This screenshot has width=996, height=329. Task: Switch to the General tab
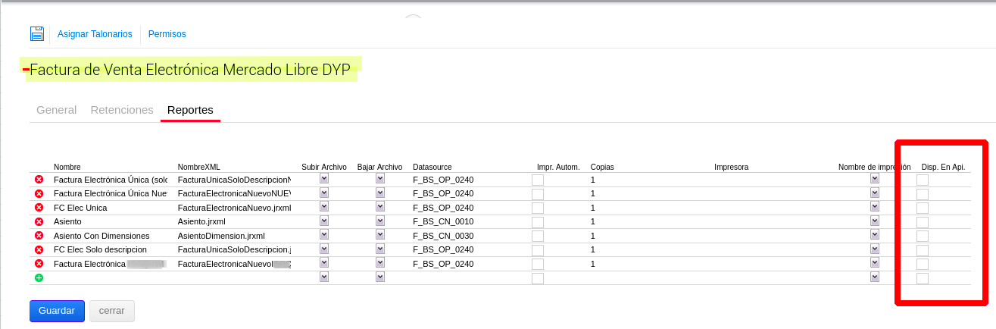click(56, 110)
